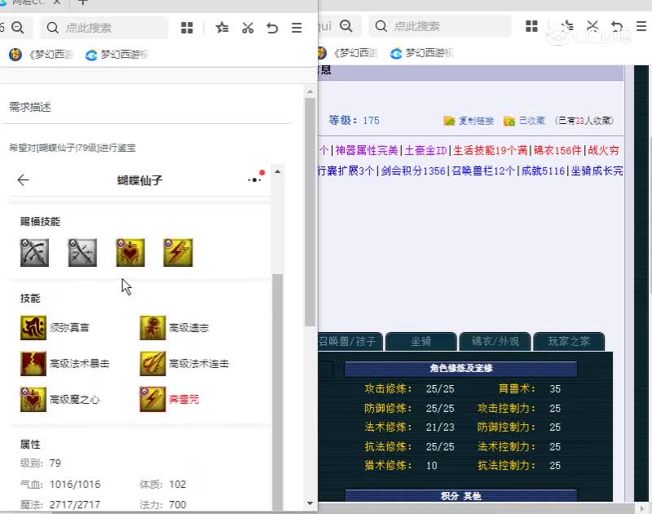Viewport: 652px width, 514px height.
Task: Click the 神器属性完美 tag link
Action: pos(367,150)
